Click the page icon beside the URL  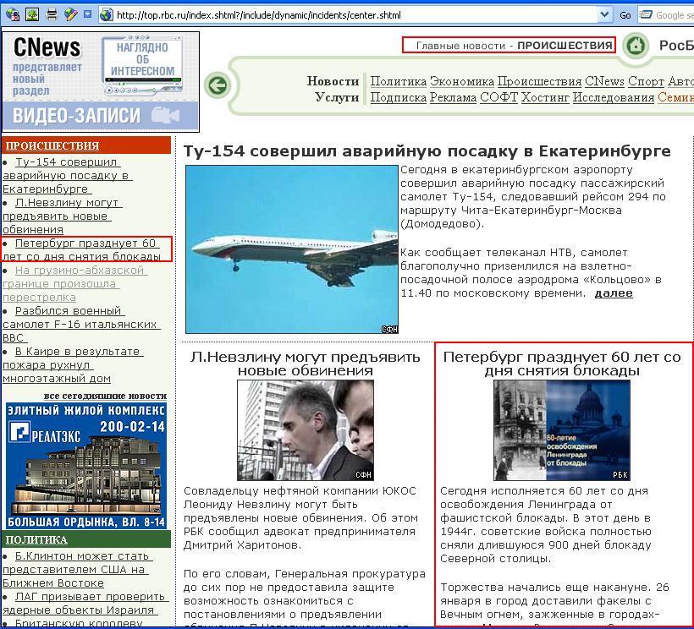[x=107, y=14]
